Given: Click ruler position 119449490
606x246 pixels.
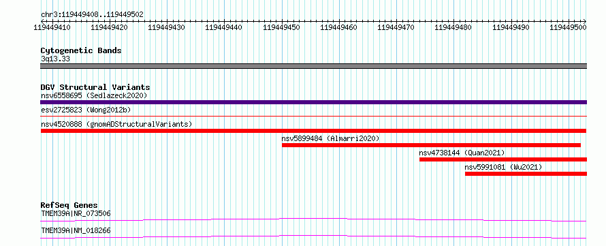Looking at the screenshot, I should tap(511, 27).
